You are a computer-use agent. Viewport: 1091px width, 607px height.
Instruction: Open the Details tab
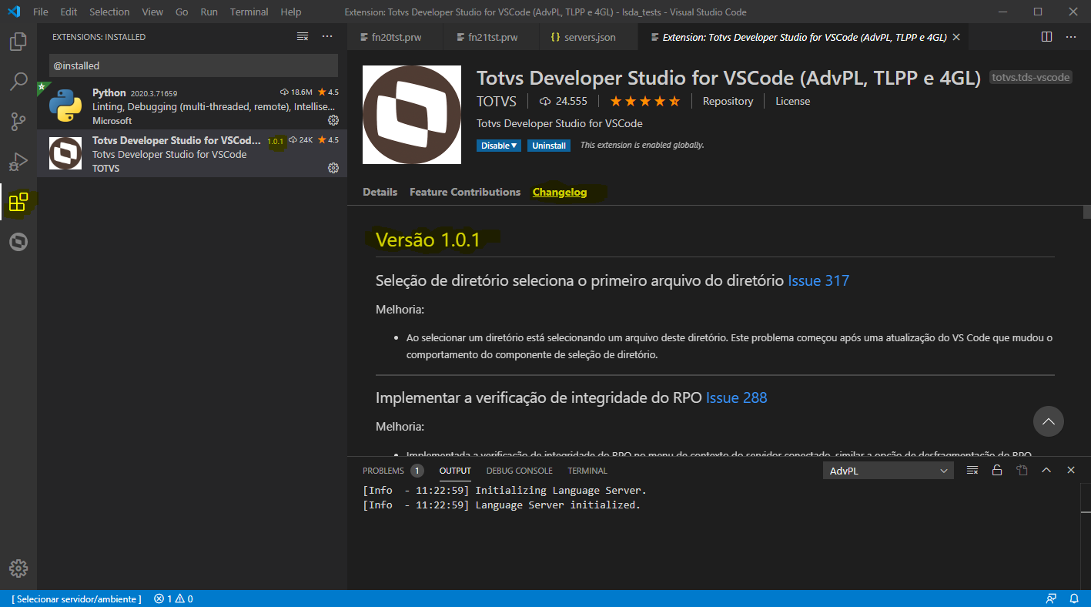pos(380,192)
